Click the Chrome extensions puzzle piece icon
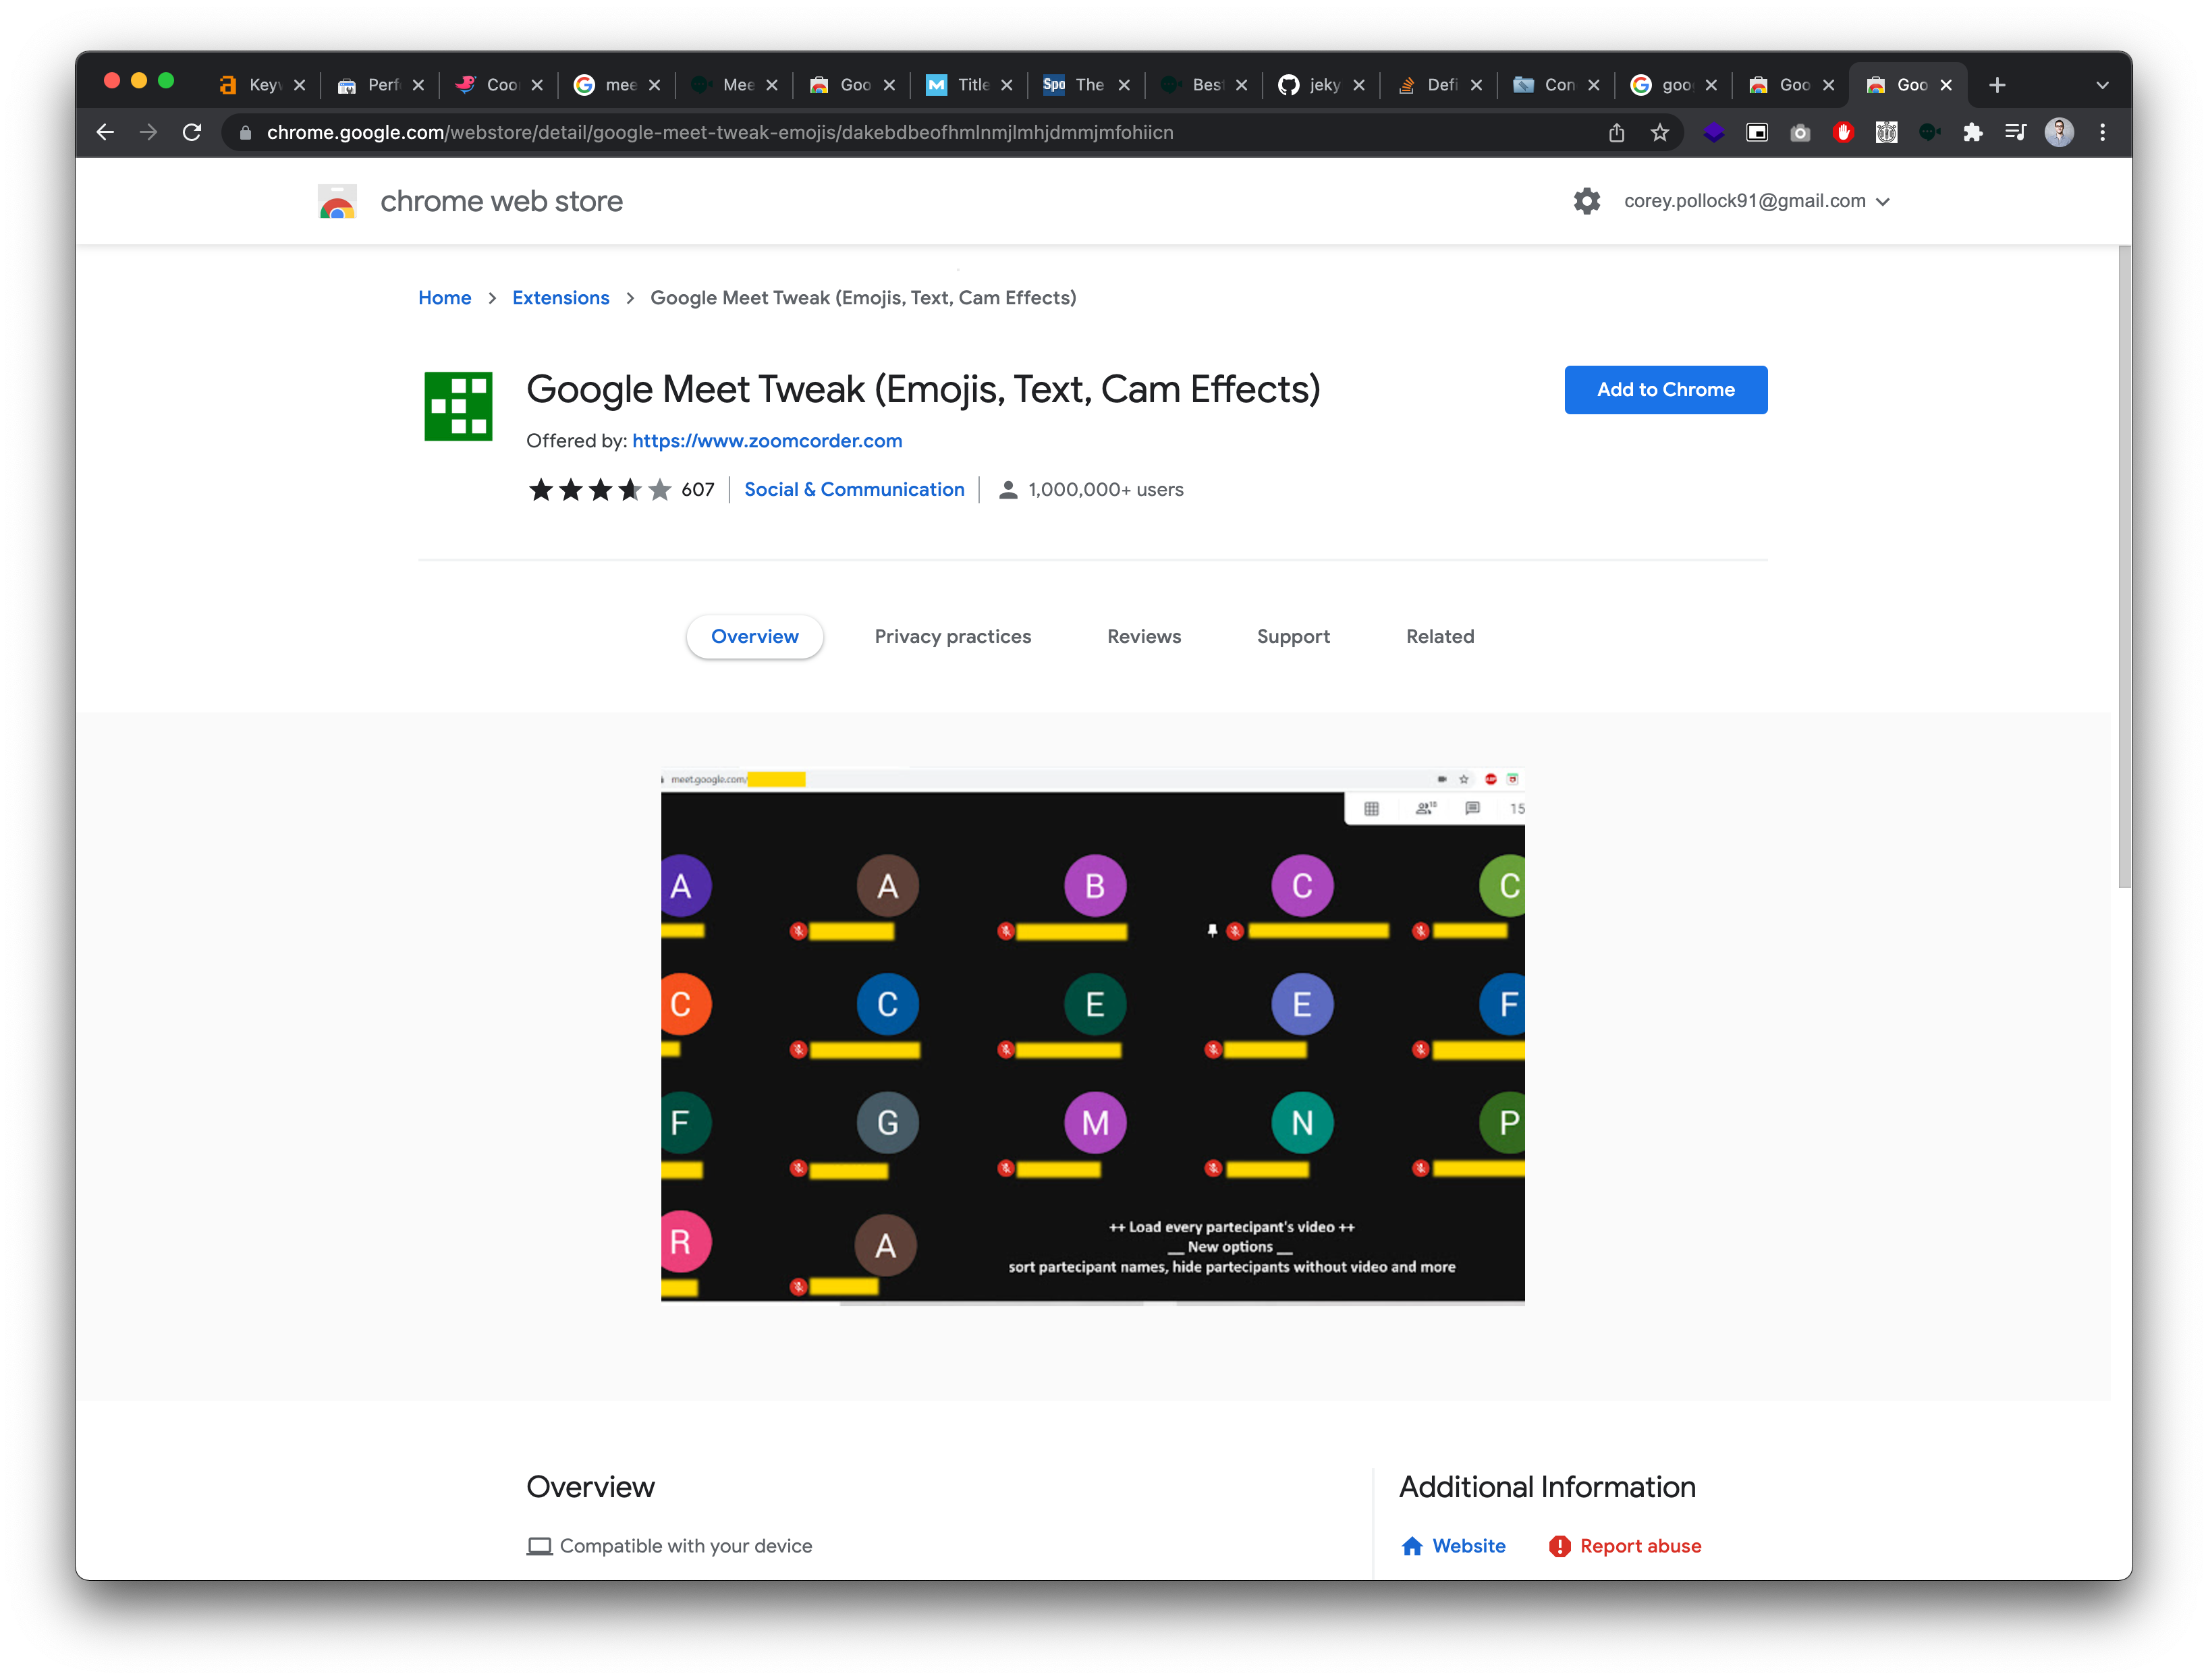 click(x=1972, y=131)
